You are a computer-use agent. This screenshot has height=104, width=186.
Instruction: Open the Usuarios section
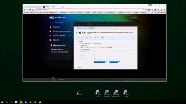[56, 27]
